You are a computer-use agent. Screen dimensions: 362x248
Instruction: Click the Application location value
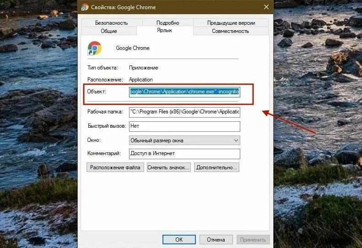pyautogui.click(x=140, y=80)
